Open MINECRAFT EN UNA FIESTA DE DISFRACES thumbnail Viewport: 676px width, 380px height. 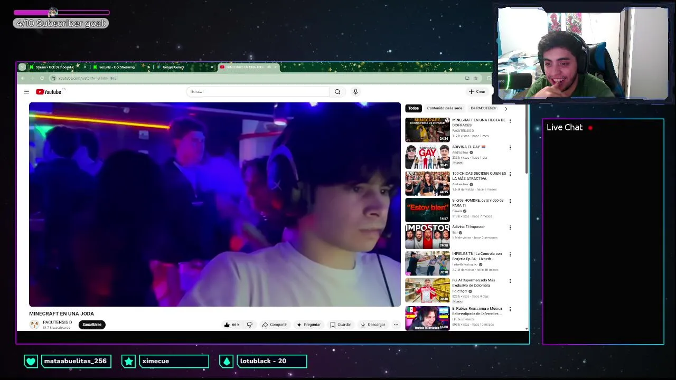[x=427, y=130]
